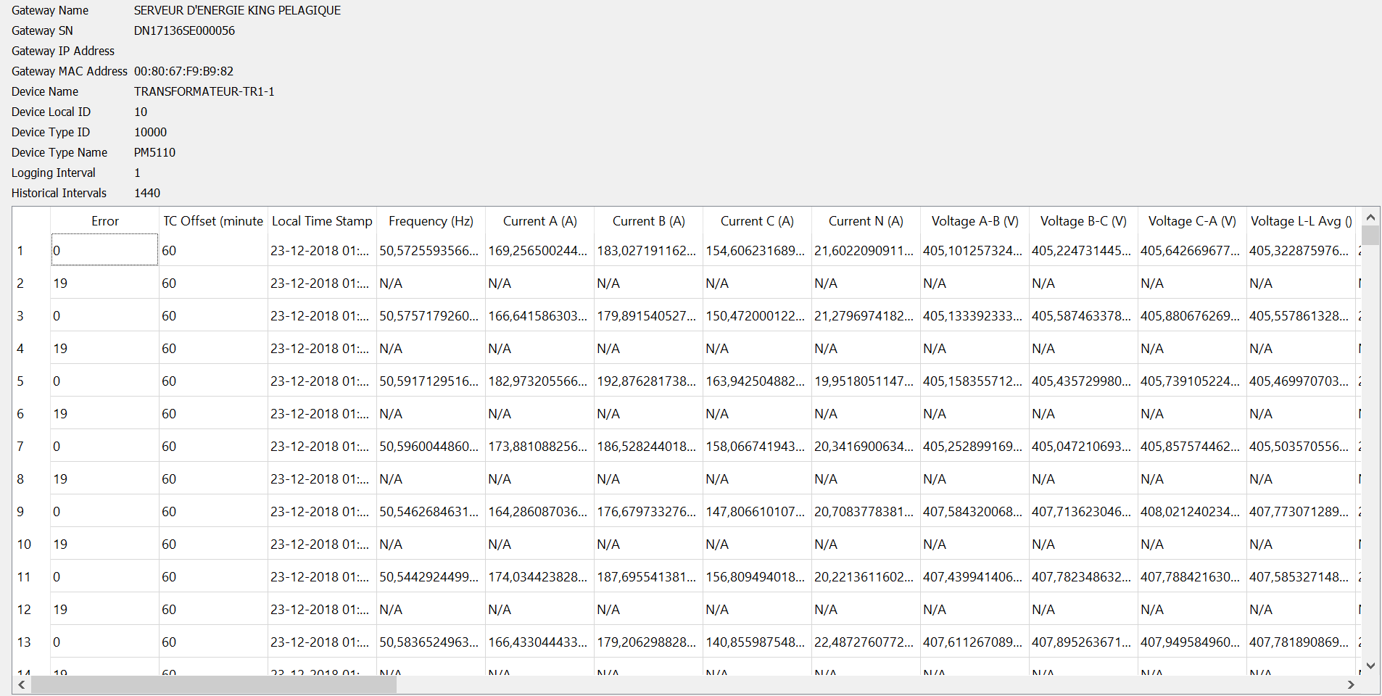
Task: Click the horizontal scrollbar right arrow
Action: 1351,684
